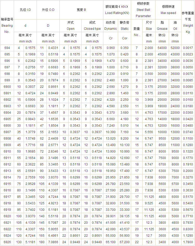This screenshot has height=246, width=195.
Task: Click bearing number 697 cell
Action: (x=7, y=67)
